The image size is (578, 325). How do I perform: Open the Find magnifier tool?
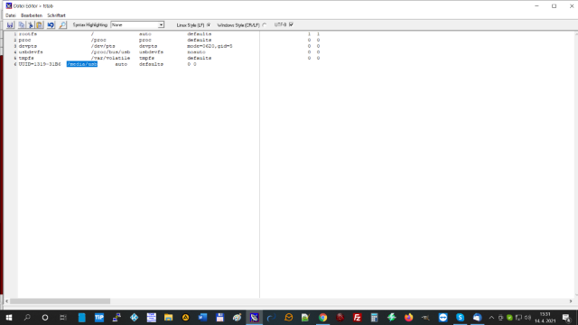point(62,25)
